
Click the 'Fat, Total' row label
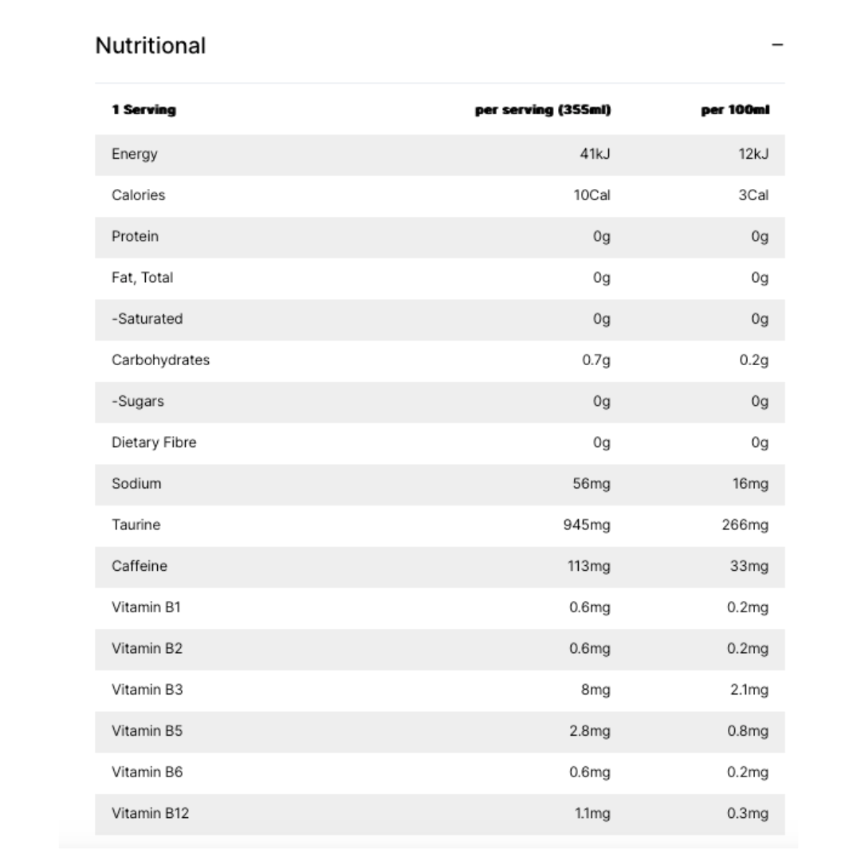(143, 277)
